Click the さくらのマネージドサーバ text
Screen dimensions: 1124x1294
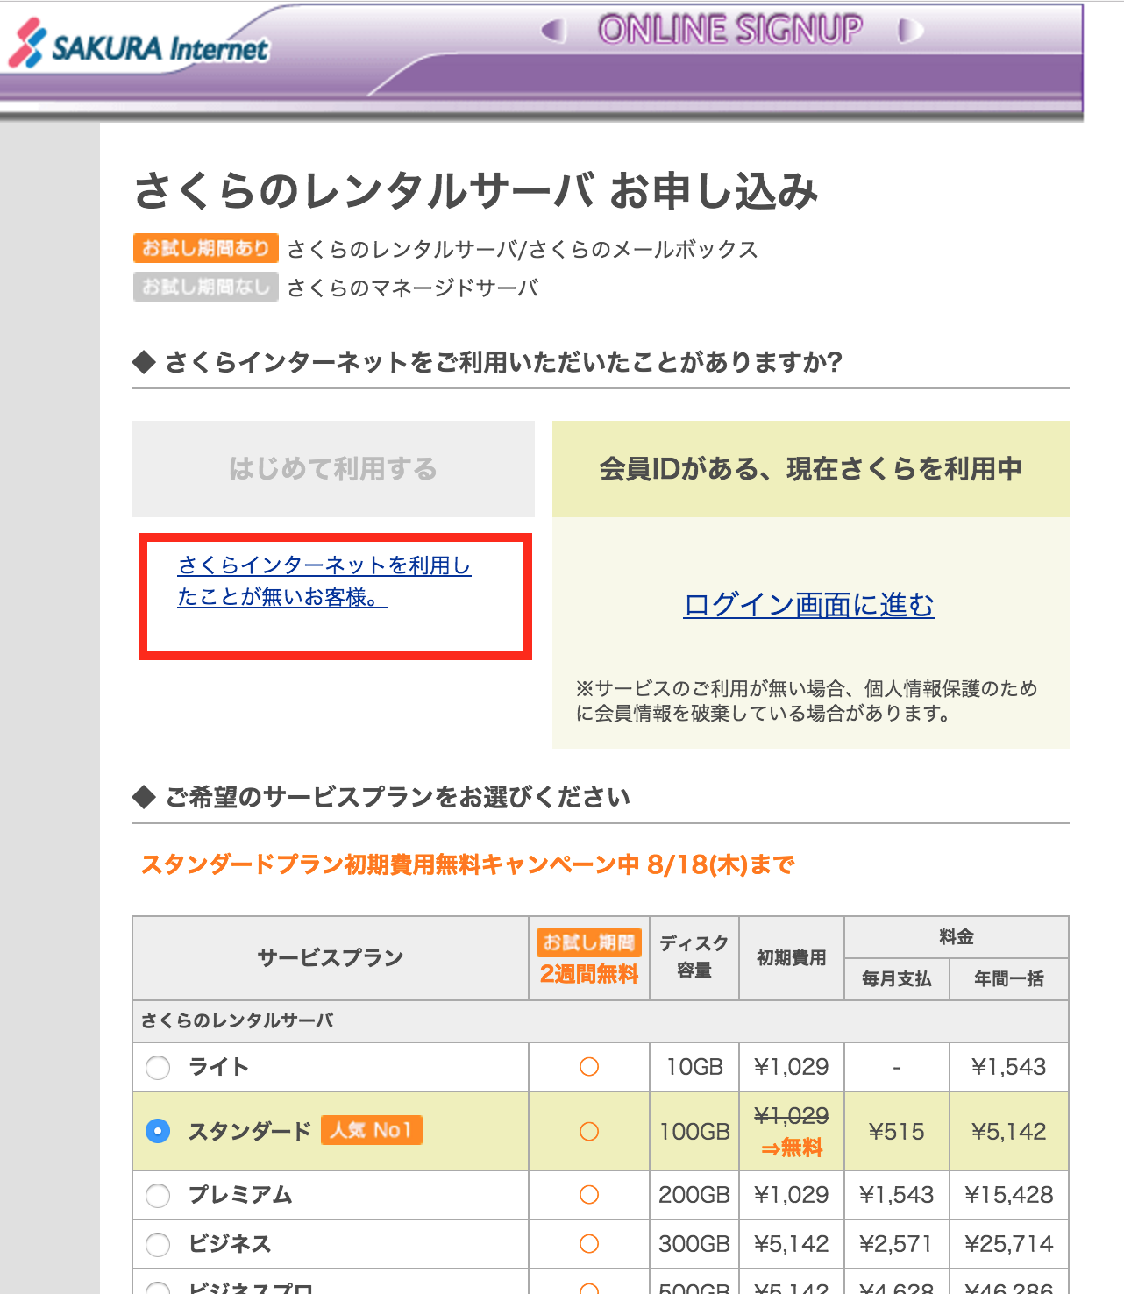click(x=413, y=288)
